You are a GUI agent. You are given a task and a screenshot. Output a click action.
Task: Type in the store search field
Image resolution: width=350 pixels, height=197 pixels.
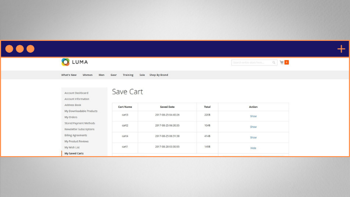(251, 63)
